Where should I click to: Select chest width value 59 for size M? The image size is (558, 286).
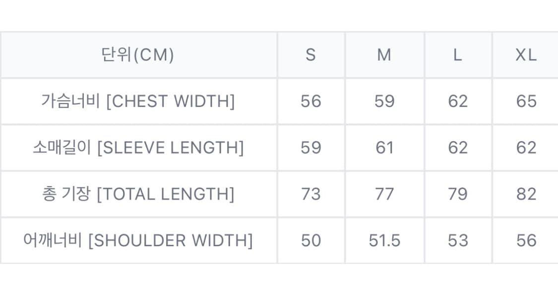384,101
